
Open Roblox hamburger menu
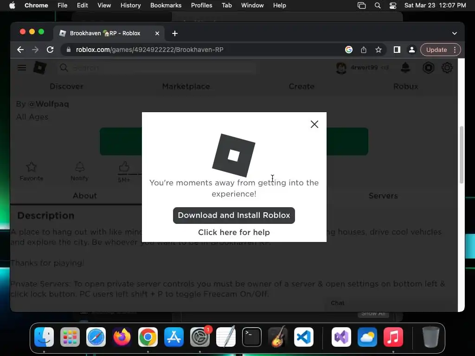22,68
